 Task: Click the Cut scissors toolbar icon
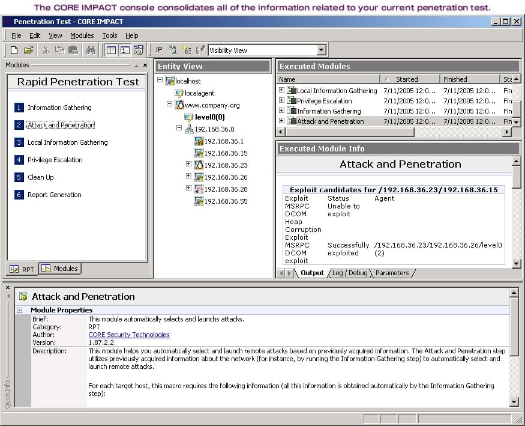point(46,50)
